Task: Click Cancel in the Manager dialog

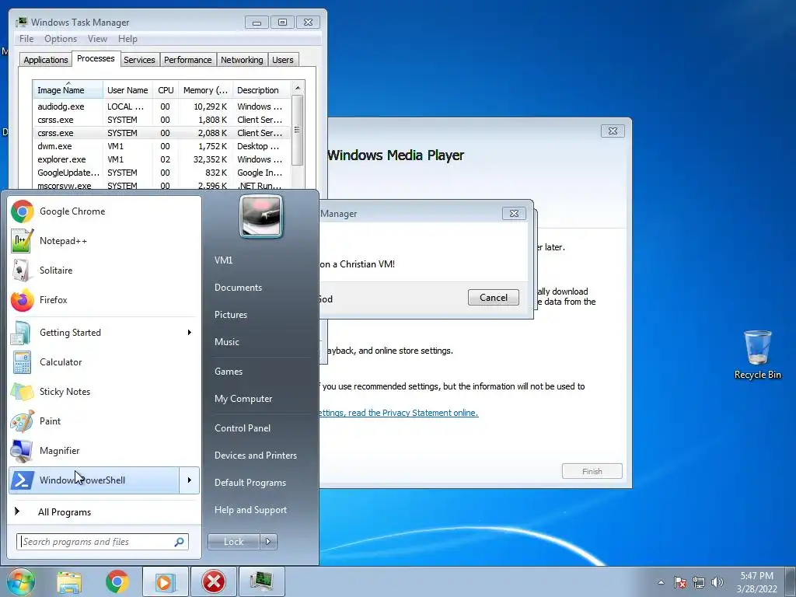Action: pyautogui.click(x=494, y=298)
